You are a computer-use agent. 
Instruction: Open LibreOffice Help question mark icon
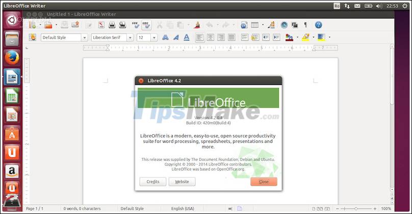tap(319, 25)
